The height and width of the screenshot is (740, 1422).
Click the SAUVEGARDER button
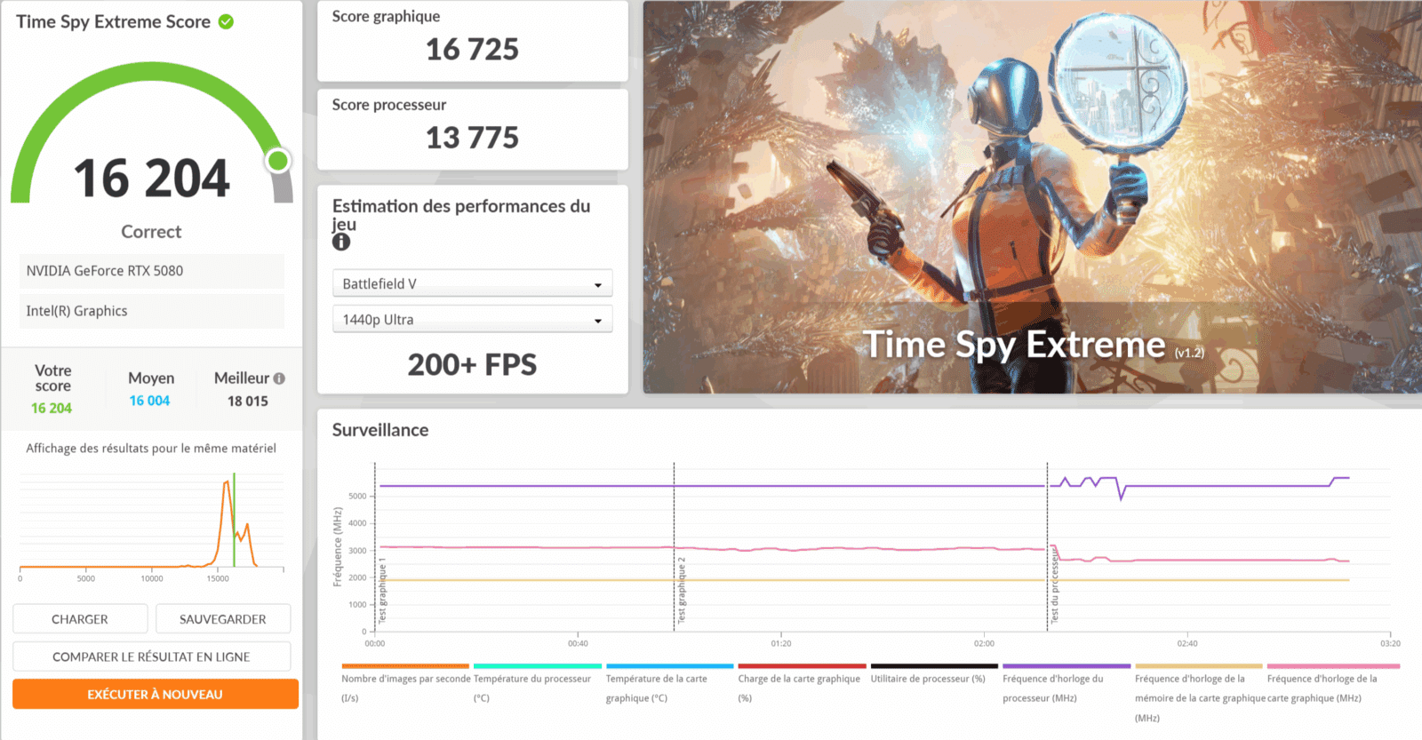223,619
